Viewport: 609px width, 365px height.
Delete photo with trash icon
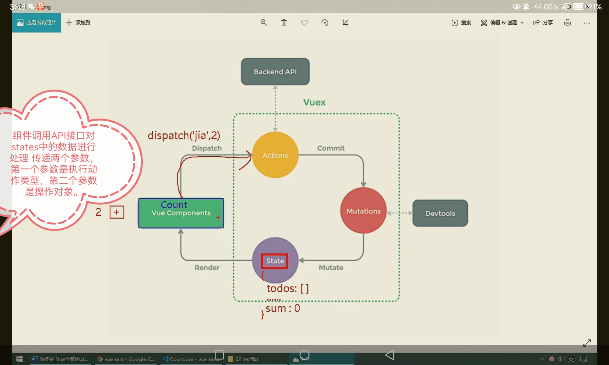pos(284,23)
